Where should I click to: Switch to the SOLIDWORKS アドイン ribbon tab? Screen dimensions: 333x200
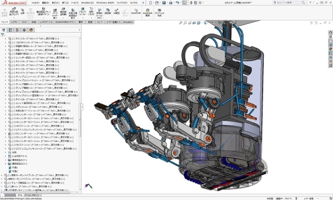65,22
